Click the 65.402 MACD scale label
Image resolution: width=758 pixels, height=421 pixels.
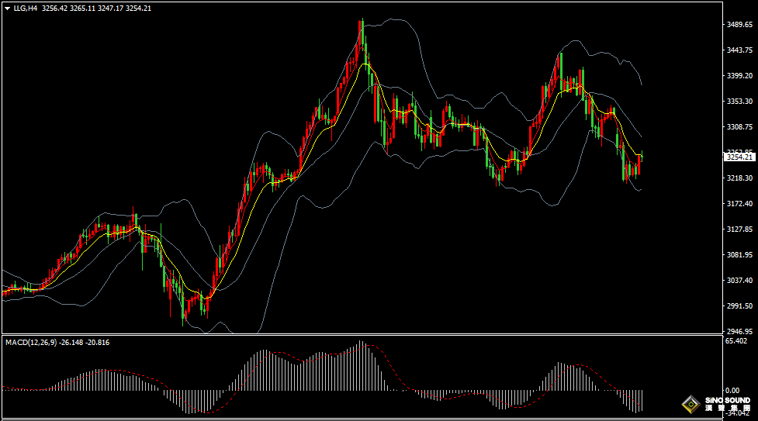coord(737,341)
